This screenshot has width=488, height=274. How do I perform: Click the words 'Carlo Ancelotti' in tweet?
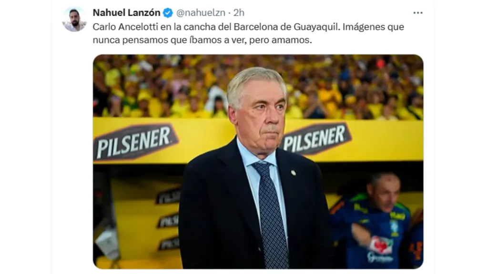pos(125,27)
